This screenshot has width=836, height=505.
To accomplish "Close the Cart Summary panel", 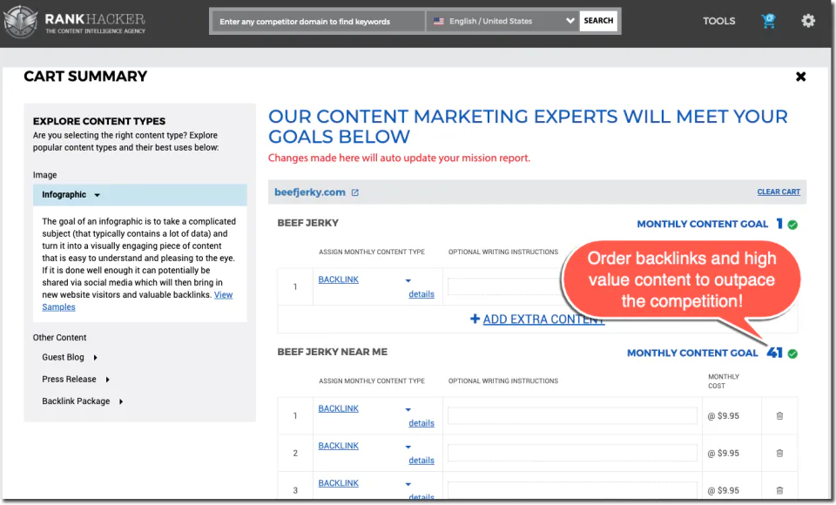I will click(801, 77).
